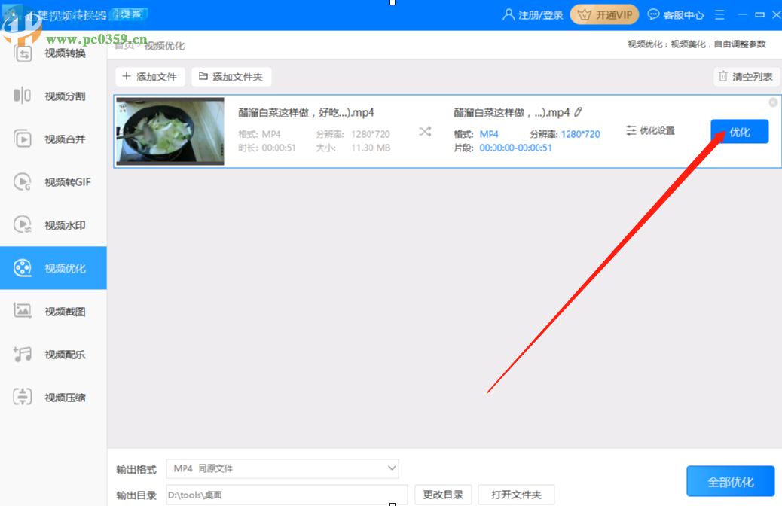
Task: Go to the 视频分割 label
Action: [x=66, y=96]
